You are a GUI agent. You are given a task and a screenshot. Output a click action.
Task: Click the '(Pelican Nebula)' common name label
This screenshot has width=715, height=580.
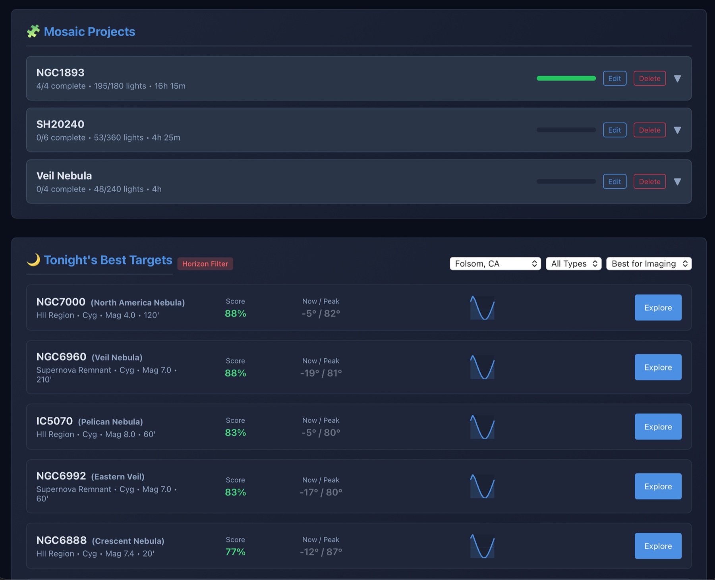[x=110, y=421]
